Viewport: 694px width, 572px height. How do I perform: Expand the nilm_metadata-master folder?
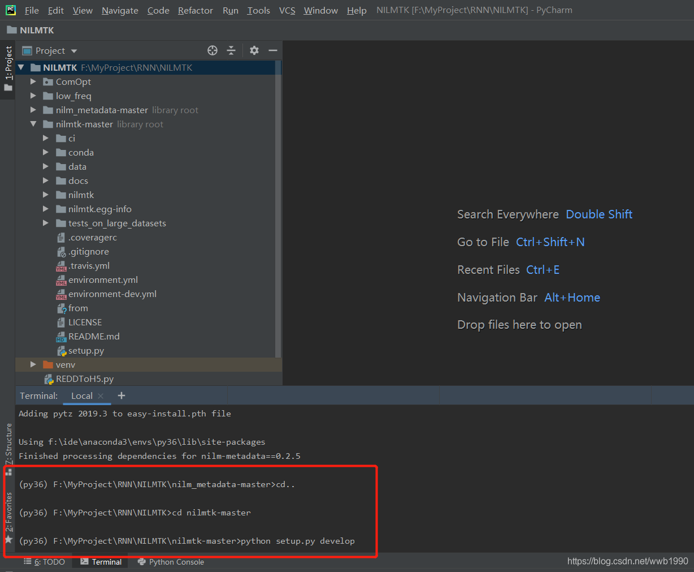tap(33, 110)
